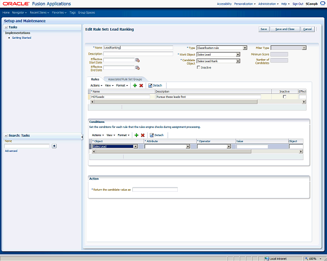This screenshot has width=327, height=261.
Task: Open Effective Start Date calendar picker
Action: (137, 60)
